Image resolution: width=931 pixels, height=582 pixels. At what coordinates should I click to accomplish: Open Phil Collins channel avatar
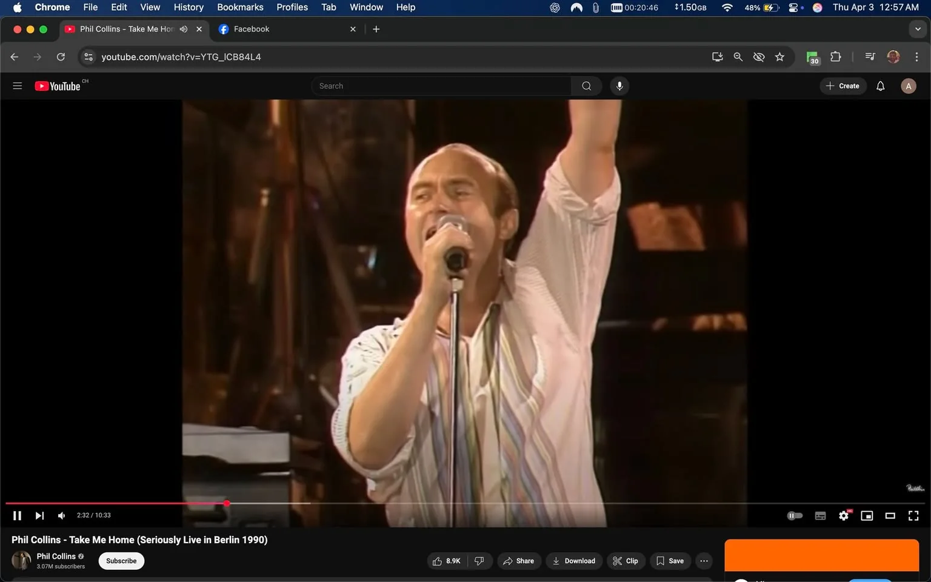click(21, 560)
